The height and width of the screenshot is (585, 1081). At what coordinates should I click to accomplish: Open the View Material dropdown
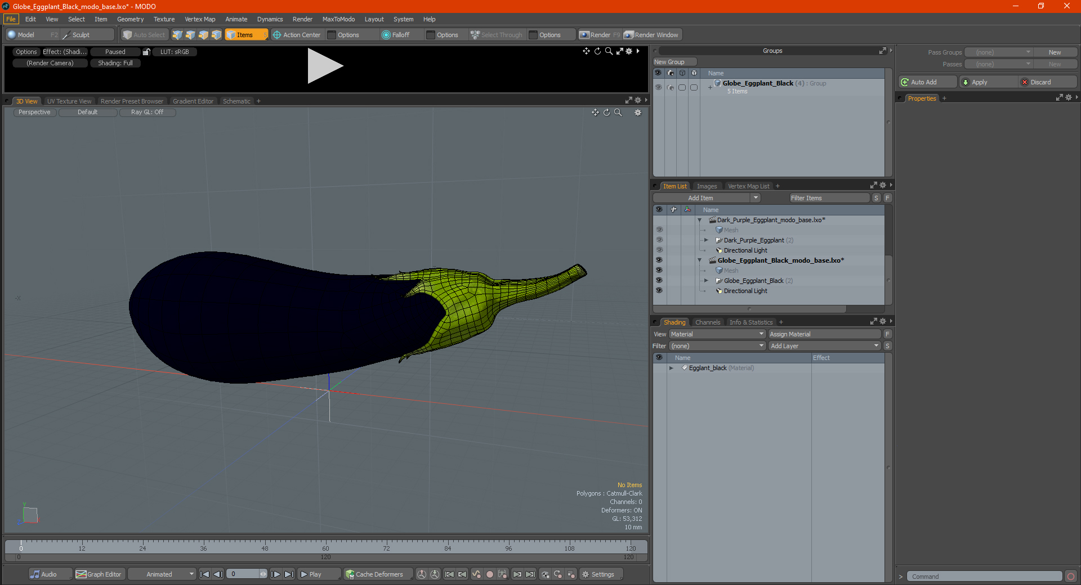click(717, 334)
